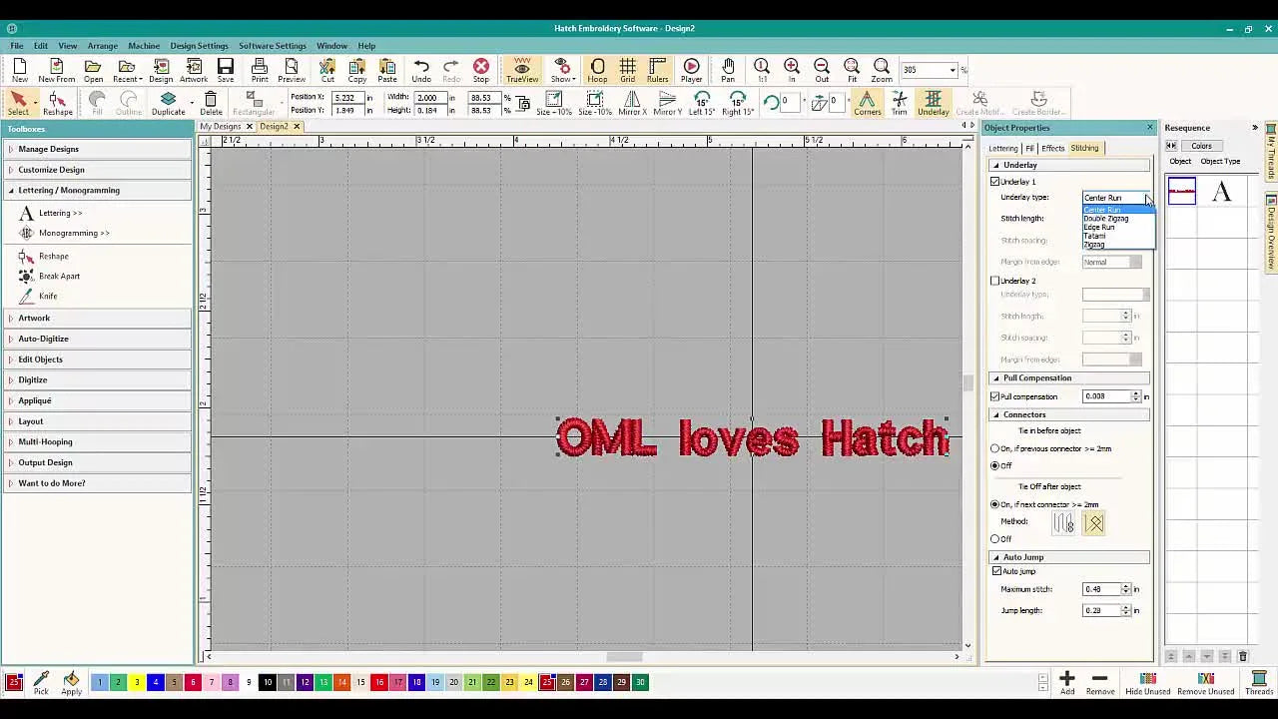The width and height of the screenshot is (1278, 719).
Task: Cut the selection with the Cut icon
Action: pyautogui.click(x=327, y=70)
